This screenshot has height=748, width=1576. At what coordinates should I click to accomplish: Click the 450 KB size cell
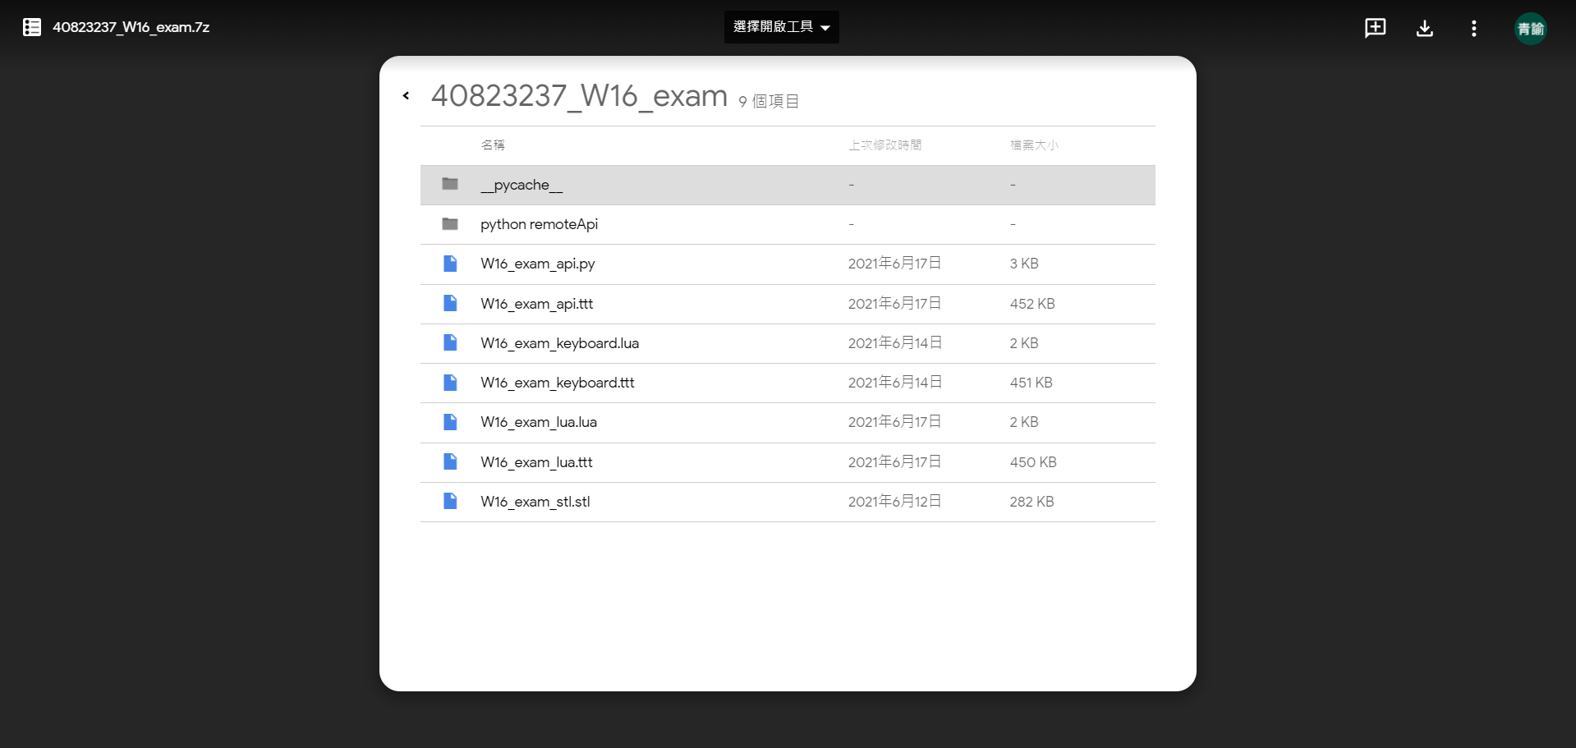click(1033, 462)
